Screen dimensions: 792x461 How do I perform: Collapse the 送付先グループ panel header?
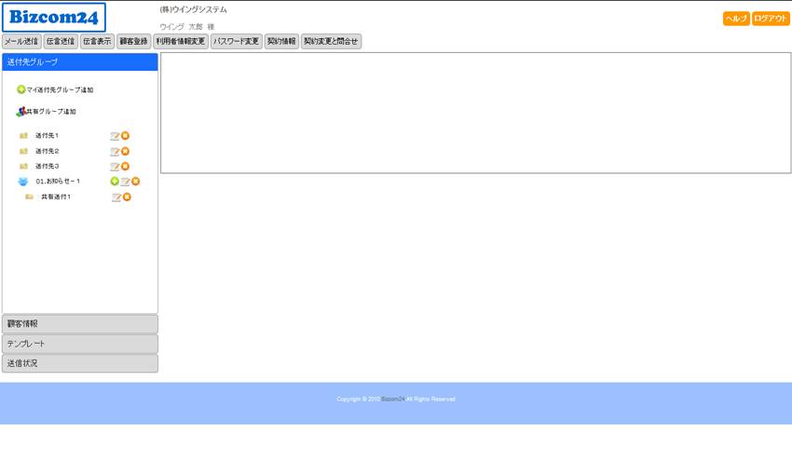[x=80, y=62]
